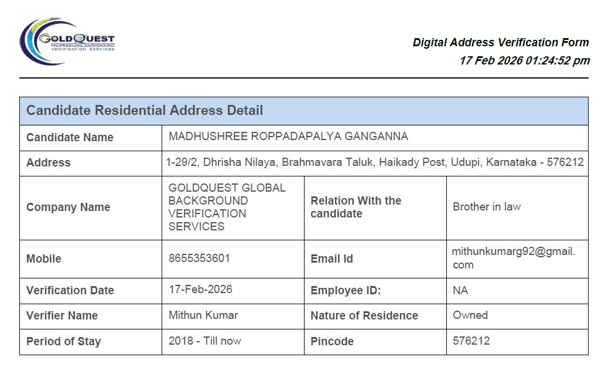The width and height of the screenshot is (605, 381).
Task: Select the Candidate Residential Address Detail header
Action: click(145, 110)
